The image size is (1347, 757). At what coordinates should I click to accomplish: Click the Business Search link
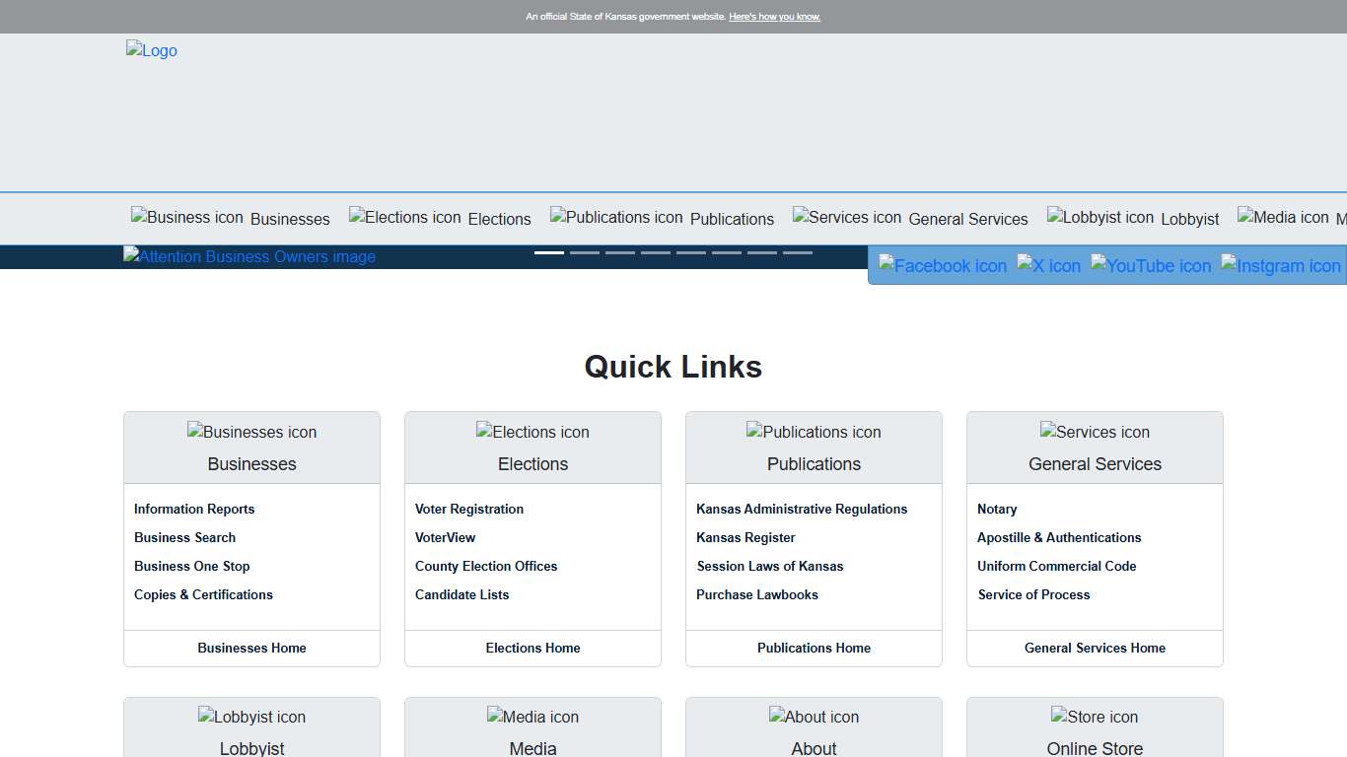pos(184,537)
